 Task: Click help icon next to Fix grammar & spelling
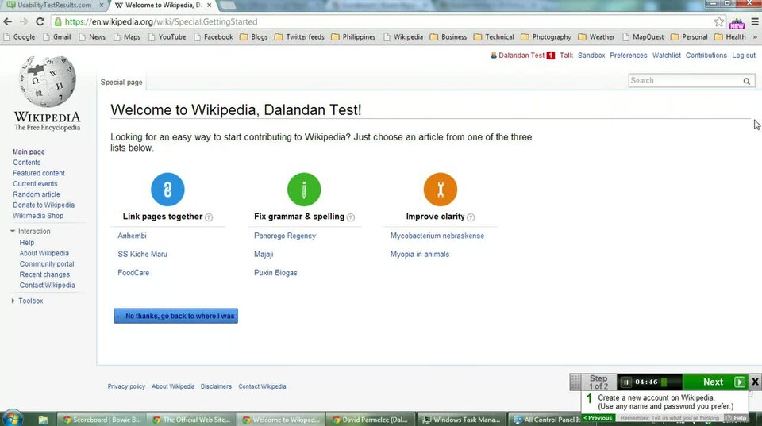click(x=351, y=217)
